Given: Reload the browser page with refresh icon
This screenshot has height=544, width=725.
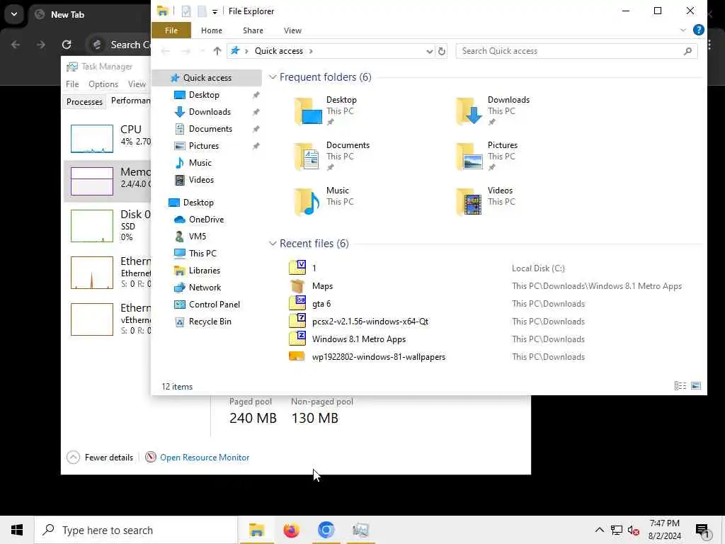Looking at the screenshot, I should pyautogui.click(x=67, y=45).
